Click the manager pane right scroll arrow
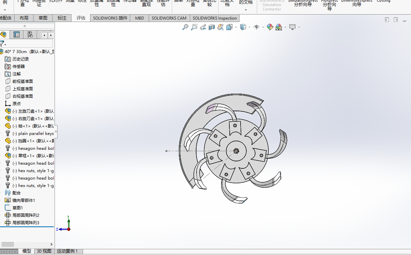 coord(51,35)
